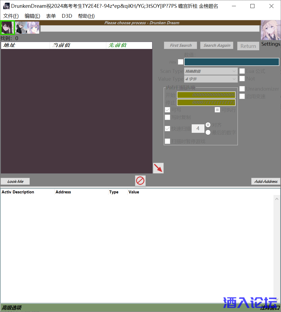Image resolution: width=281 pixels, height=312 pixels.
Task: Click the grey-haired character toolbar icon
Action: pos(21,27)
